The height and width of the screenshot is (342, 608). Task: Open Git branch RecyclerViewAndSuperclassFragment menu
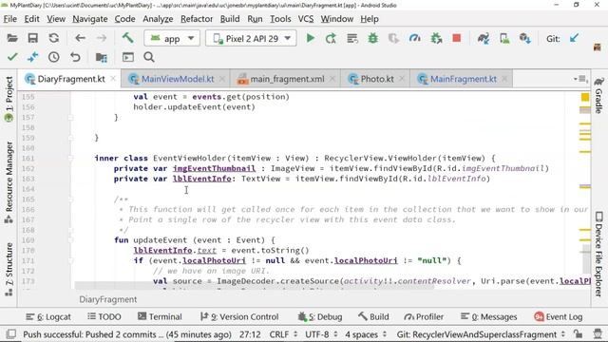click(481, 334)
